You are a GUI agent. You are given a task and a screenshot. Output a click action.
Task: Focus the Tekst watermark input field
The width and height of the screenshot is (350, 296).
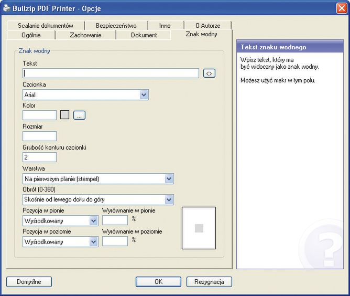[111, 73]
